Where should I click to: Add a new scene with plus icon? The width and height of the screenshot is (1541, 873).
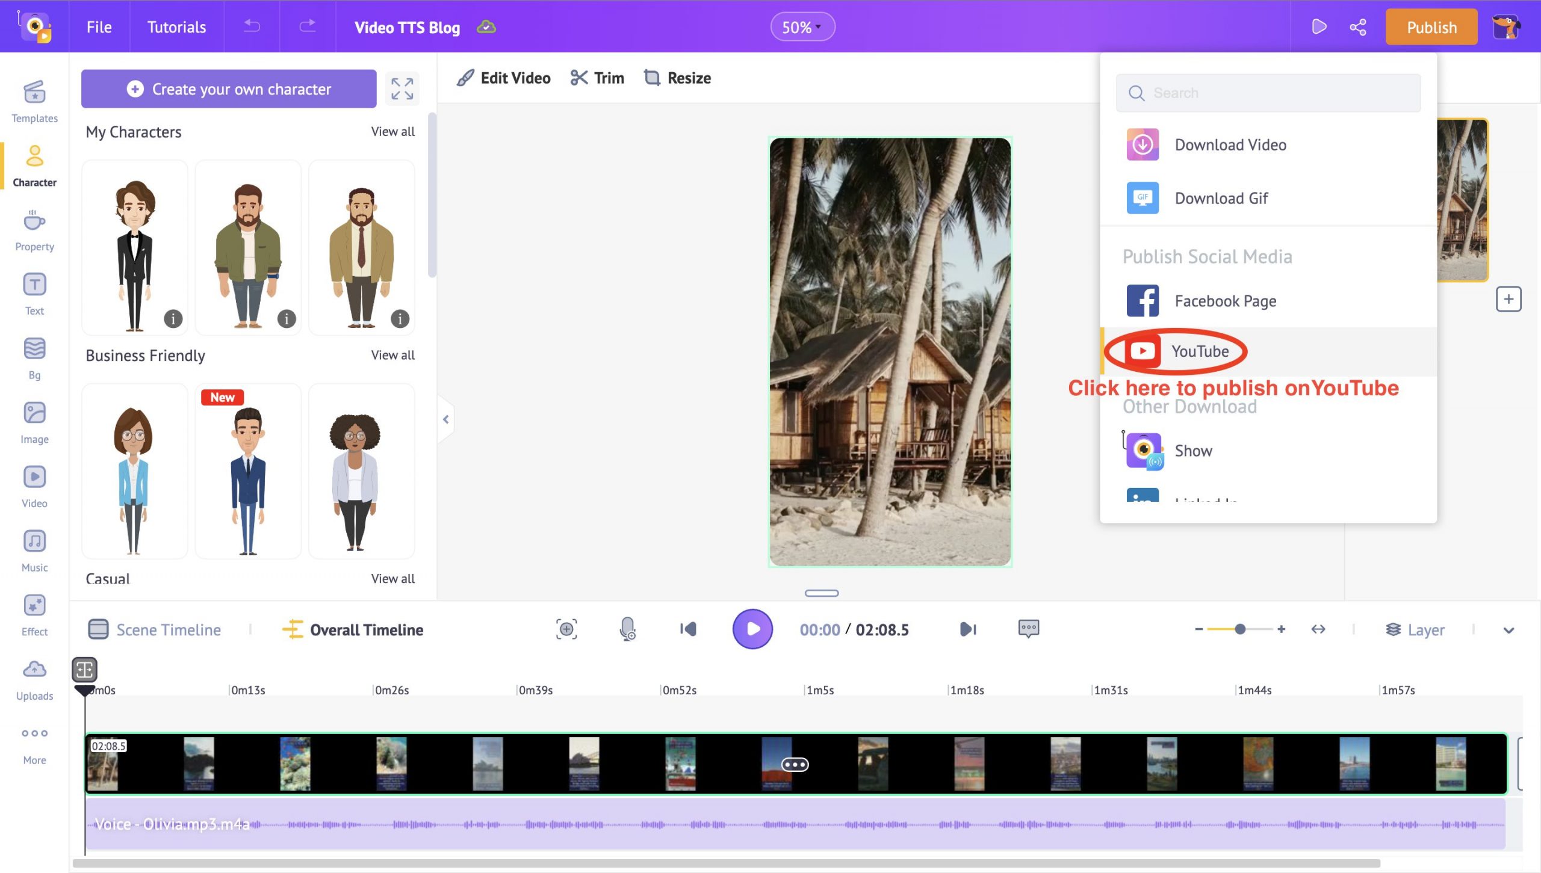1508,299
